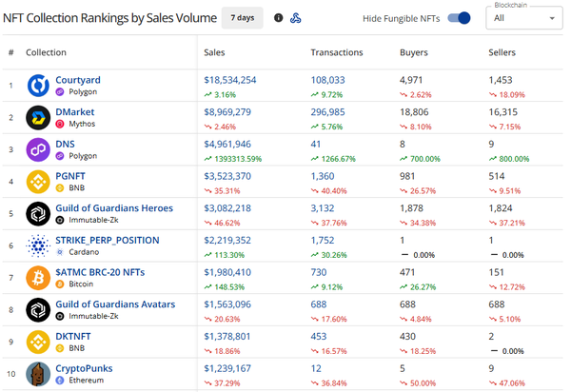Click the info icon next to 7 days
This screenshot has width=571, height=392.
pyautogui.click(x=278, y=17)
